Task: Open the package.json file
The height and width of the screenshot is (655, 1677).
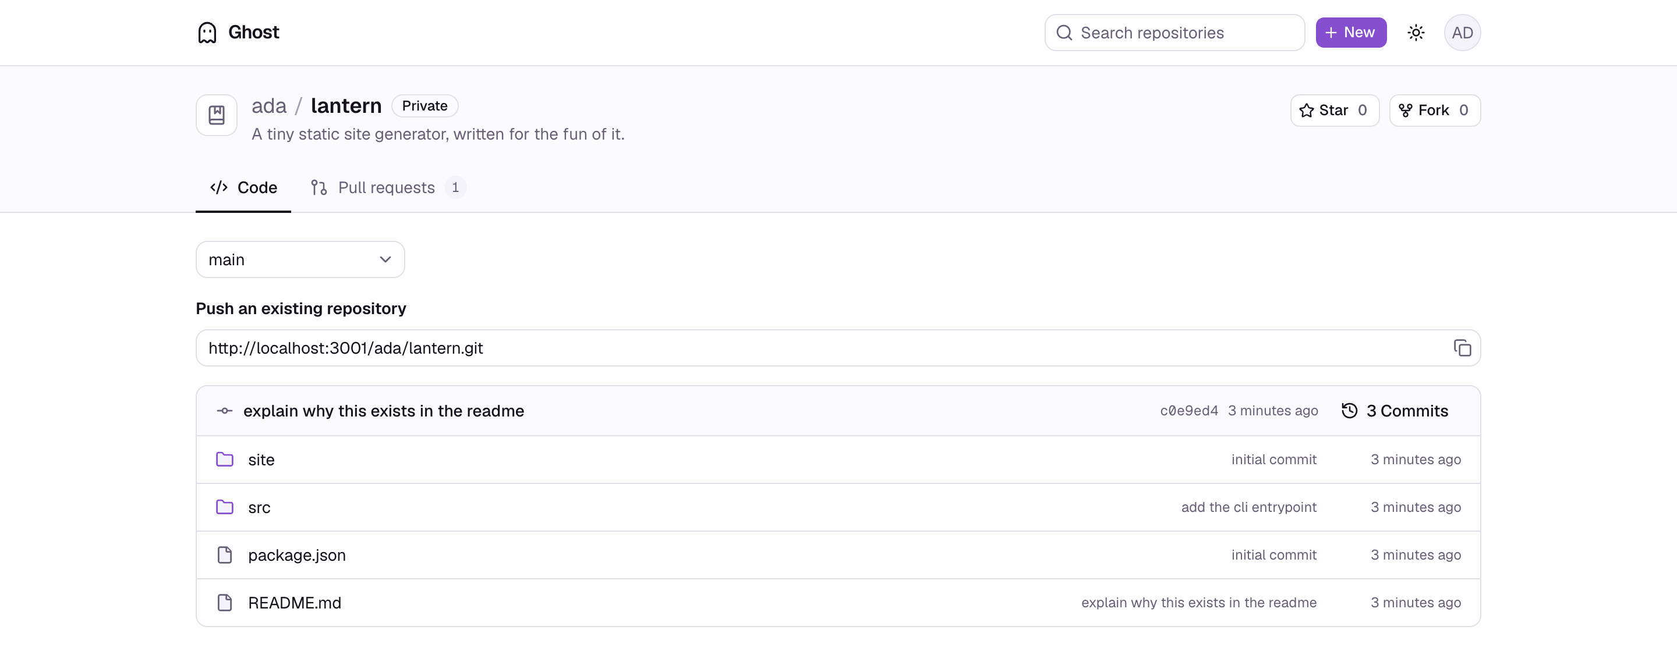Action: 297,556
